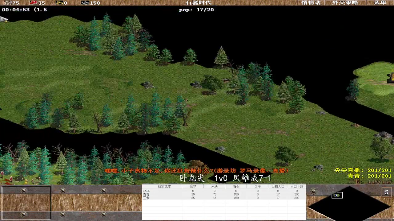Open the 悄悄话 chat menu
This screenshot has height=221, width=394.
click(x=311, y=3)
